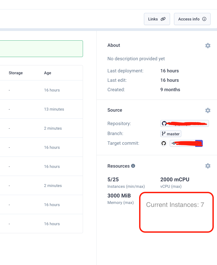217x265 pixels.
Task: Click the No description provided yet text
Action: tap(136, 59)
